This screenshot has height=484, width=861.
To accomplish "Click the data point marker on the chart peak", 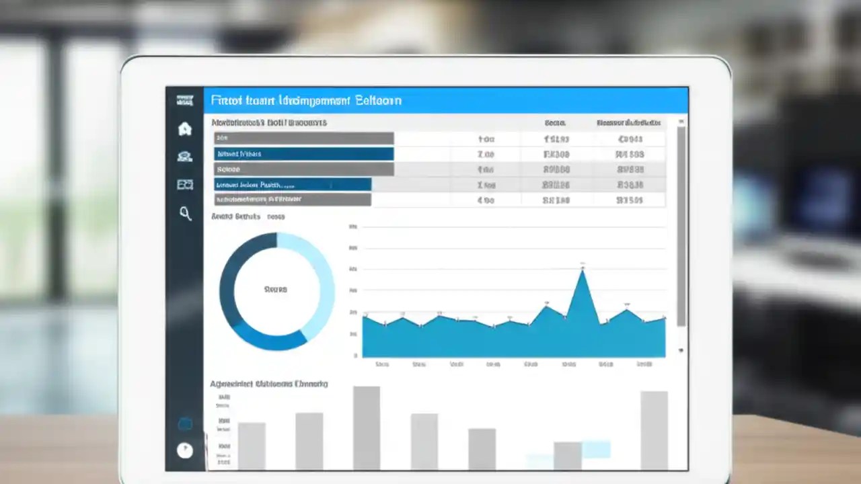I will click(582, 266).
